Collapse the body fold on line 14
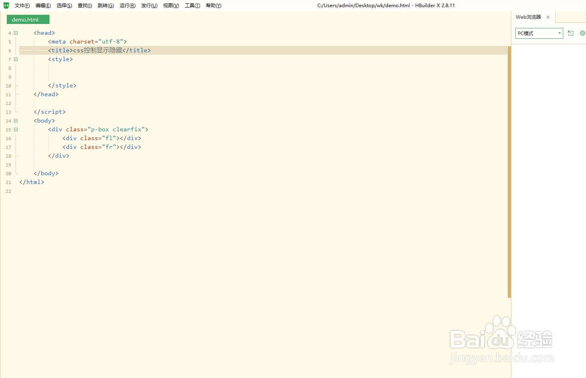586x378 pixels. [16, 121]
